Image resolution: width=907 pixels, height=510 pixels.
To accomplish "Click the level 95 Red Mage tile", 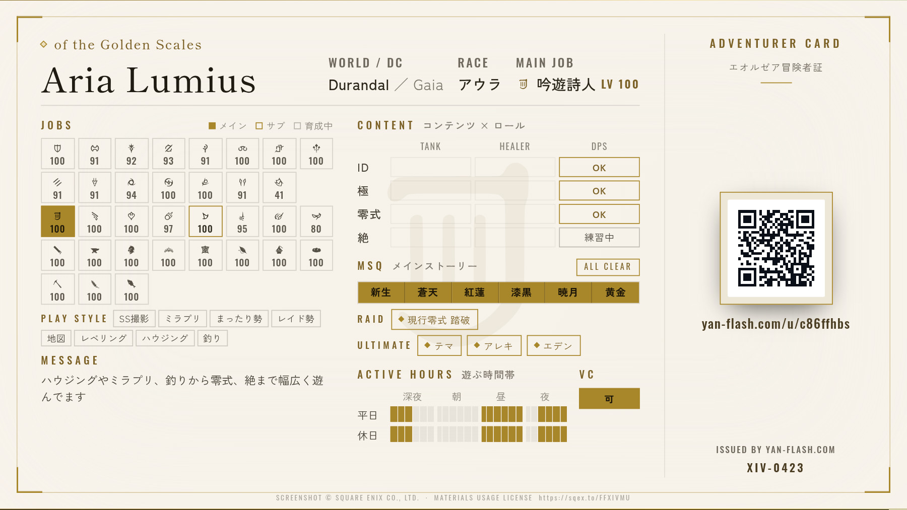I will coord(242,222).
